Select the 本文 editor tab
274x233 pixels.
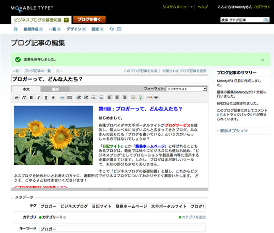click(26, 89)
